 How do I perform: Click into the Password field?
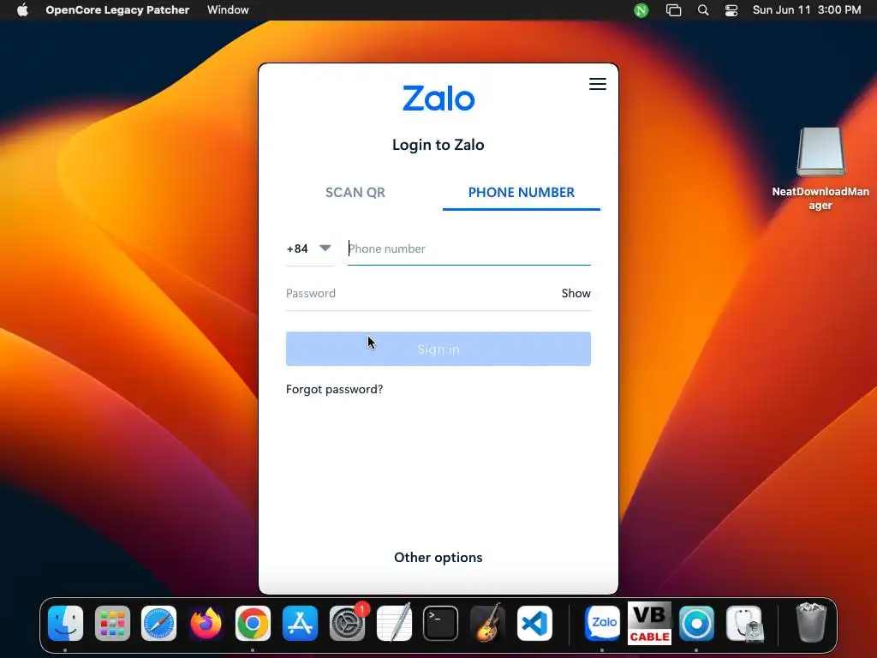tap(420, 293)
